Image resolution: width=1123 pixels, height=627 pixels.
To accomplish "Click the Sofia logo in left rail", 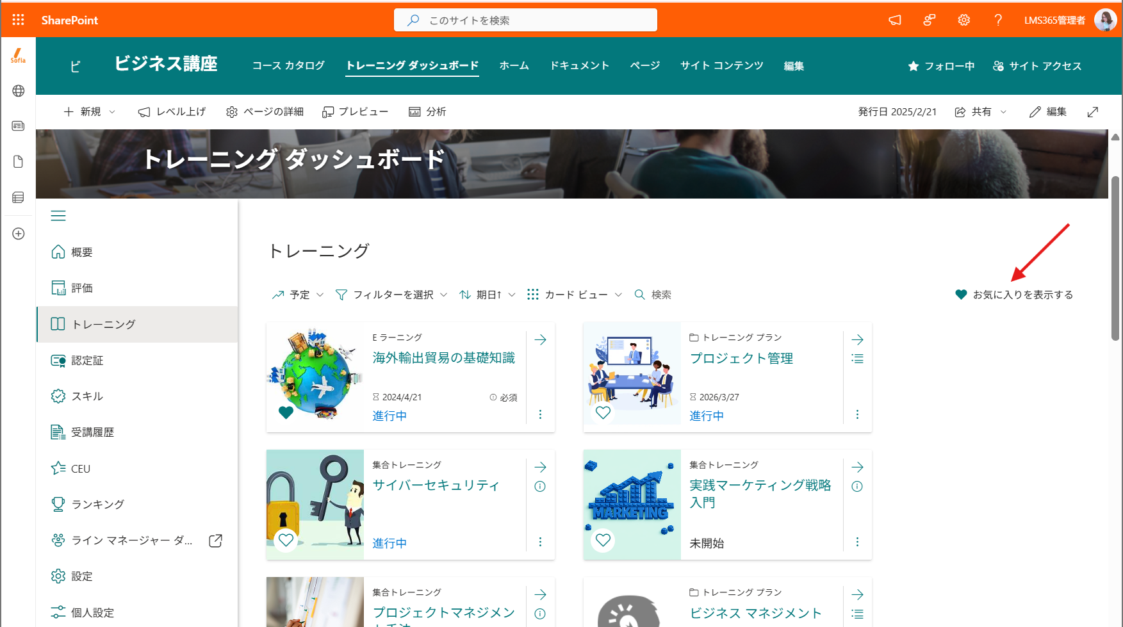I will coord(18,56).
